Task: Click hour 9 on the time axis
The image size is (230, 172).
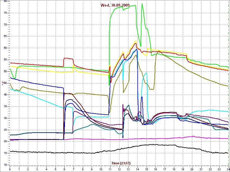Action: [x=92, y=170]
